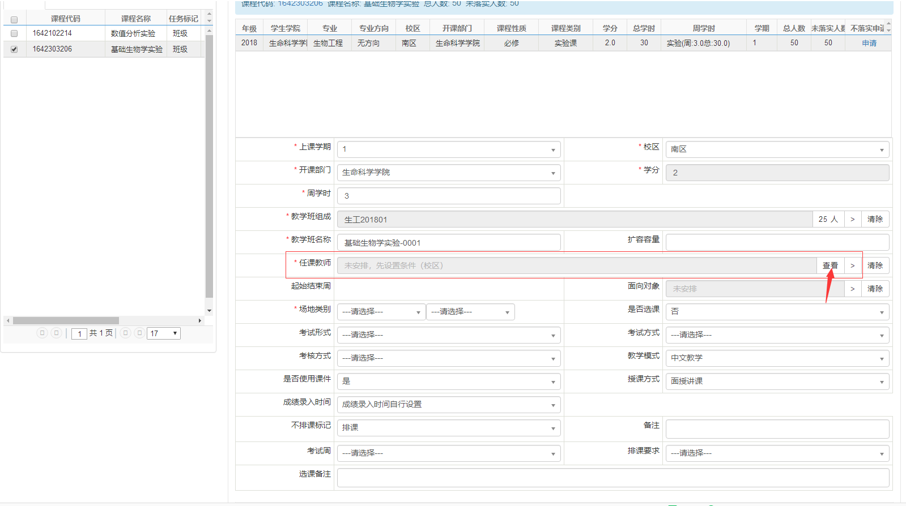
Task: Sort by the 课程名称 column header
Action: coord(136,19)
